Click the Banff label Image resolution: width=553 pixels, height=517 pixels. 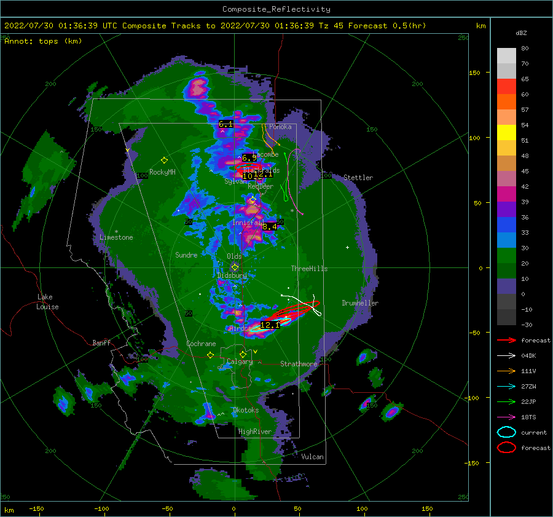point(101,342)
